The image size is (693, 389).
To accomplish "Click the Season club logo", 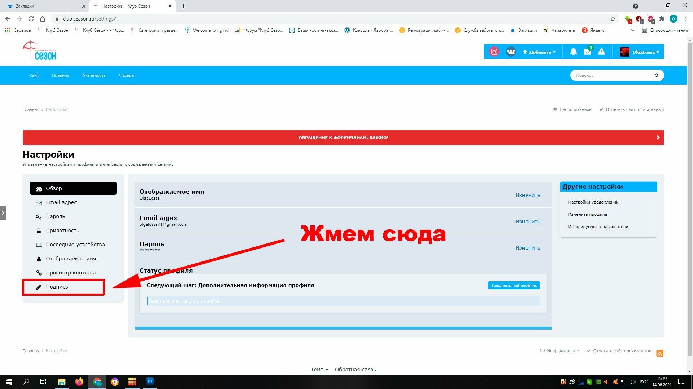I will pyautogui.click(x=39, y=51).
